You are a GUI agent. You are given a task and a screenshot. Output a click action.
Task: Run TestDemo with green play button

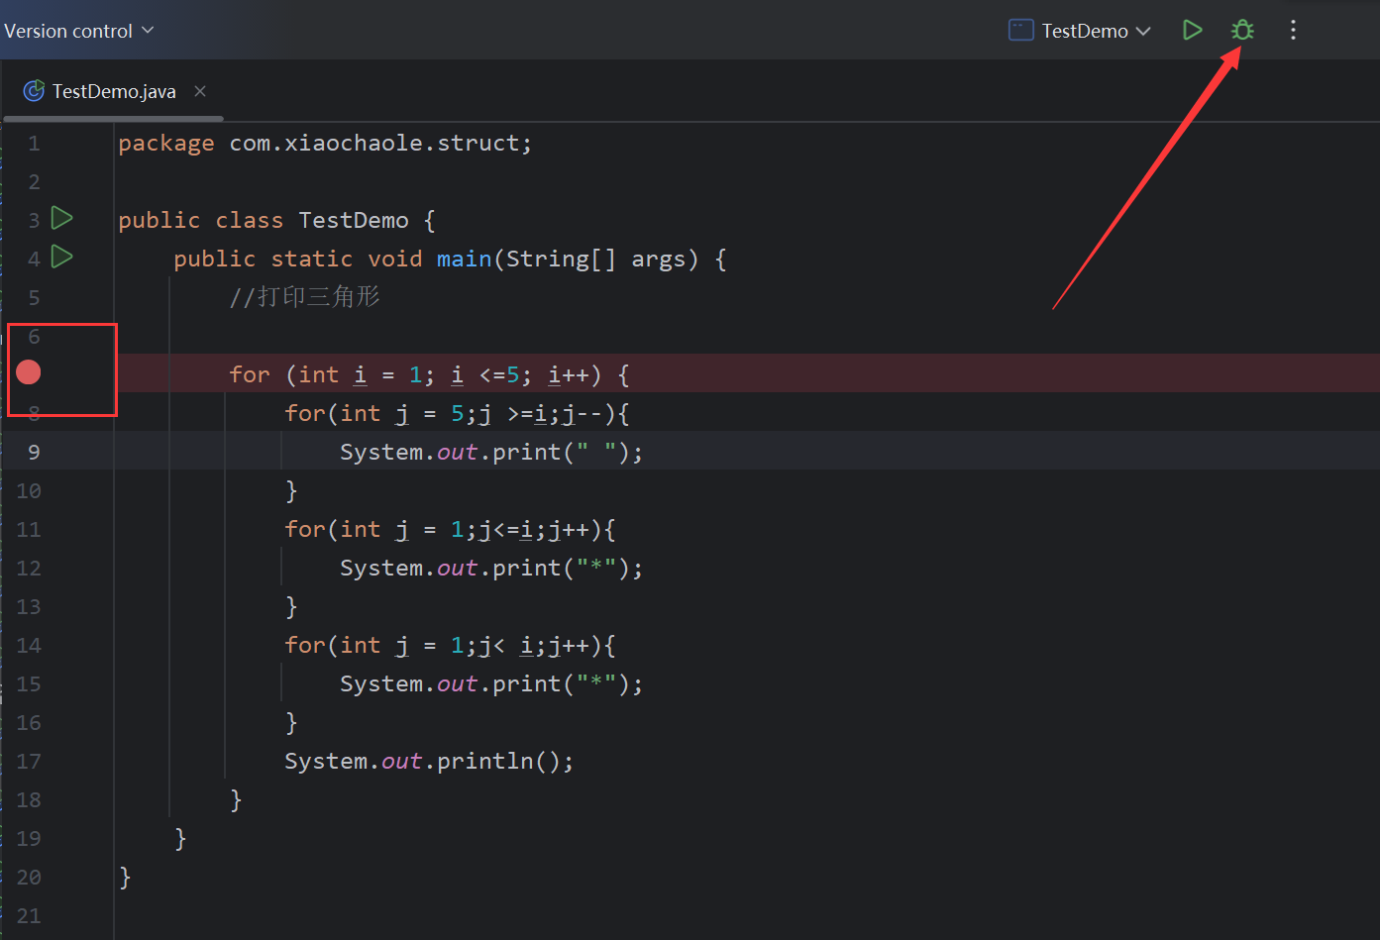[1193, 31]
